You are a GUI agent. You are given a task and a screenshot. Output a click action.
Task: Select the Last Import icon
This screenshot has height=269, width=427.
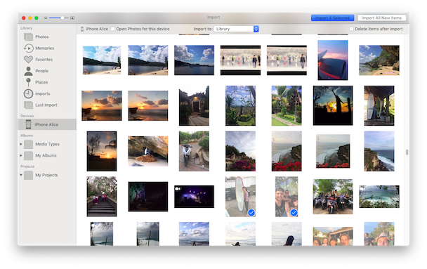[28, 105]
